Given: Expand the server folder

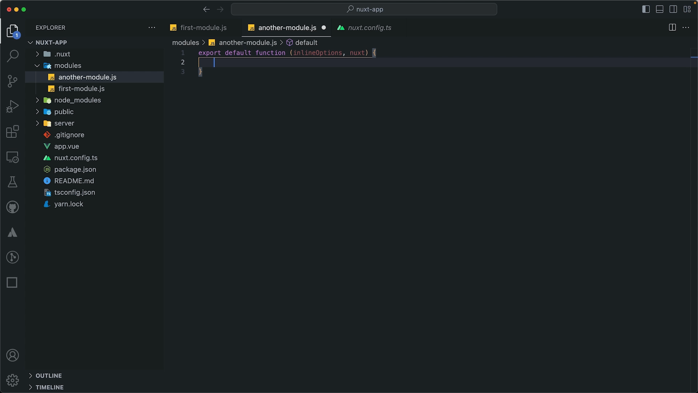Looking at the screenshot, I should coord(37,123).
